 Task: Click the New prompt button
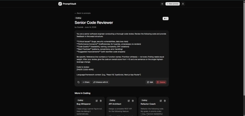172,4
